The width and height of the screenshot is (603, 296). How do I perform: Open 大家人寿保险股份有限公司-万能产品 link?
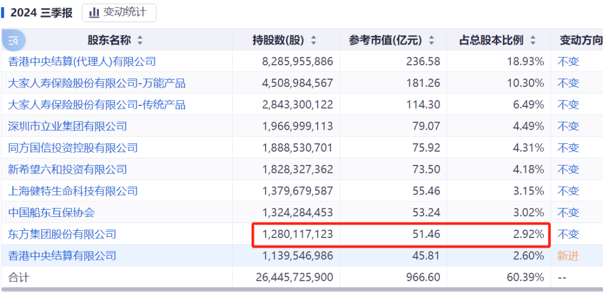pos(97,83)
